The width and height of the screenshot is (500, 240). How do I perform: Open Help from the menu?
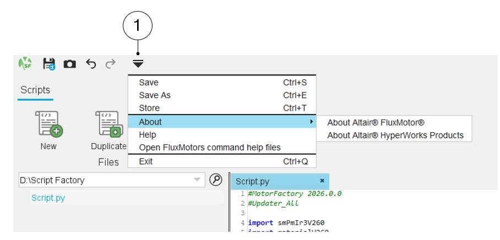148,135
